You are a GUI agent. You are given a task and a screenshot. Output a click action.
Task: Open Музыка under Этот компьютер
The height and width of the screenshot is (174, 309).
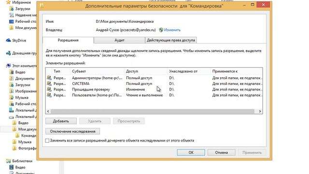22,98
